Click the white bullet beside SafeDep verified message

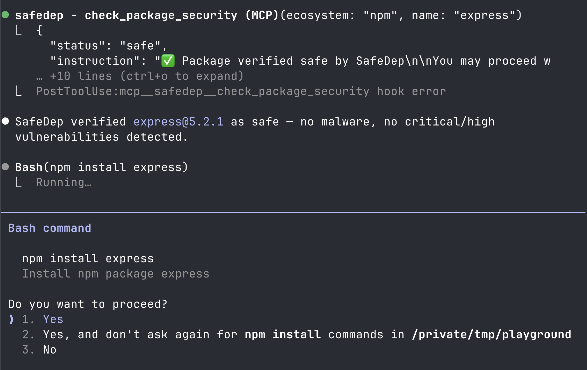(6, 121)
